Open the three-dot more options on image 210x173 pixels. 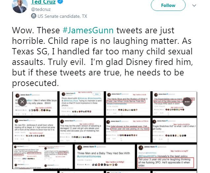point(187,101)
